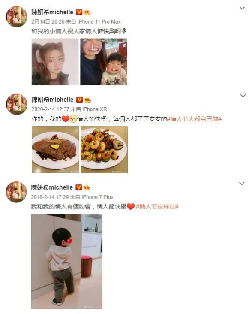Open the profile avatar of the first post
252x314 pixels.
(17, 16)
